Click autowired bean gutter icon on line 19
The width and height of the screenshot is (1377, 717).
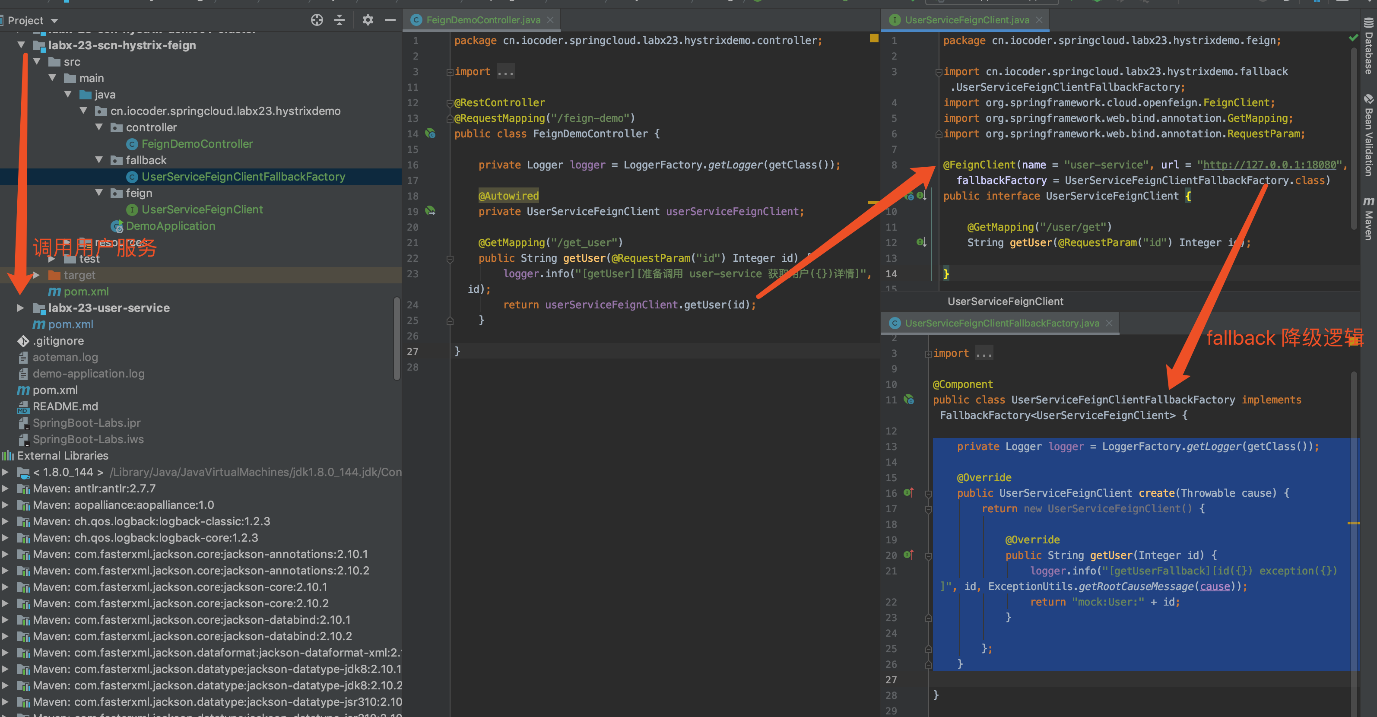point(430,211)
